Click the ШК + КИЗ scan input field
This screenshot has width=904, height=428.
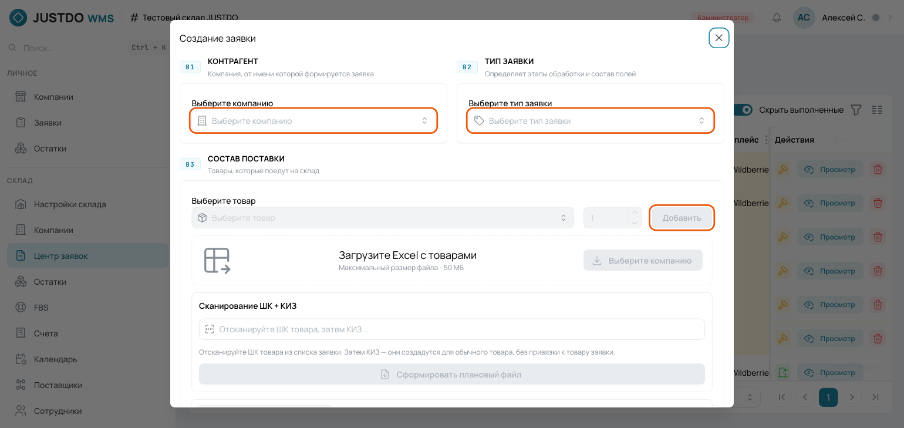[x=451, y=329]
